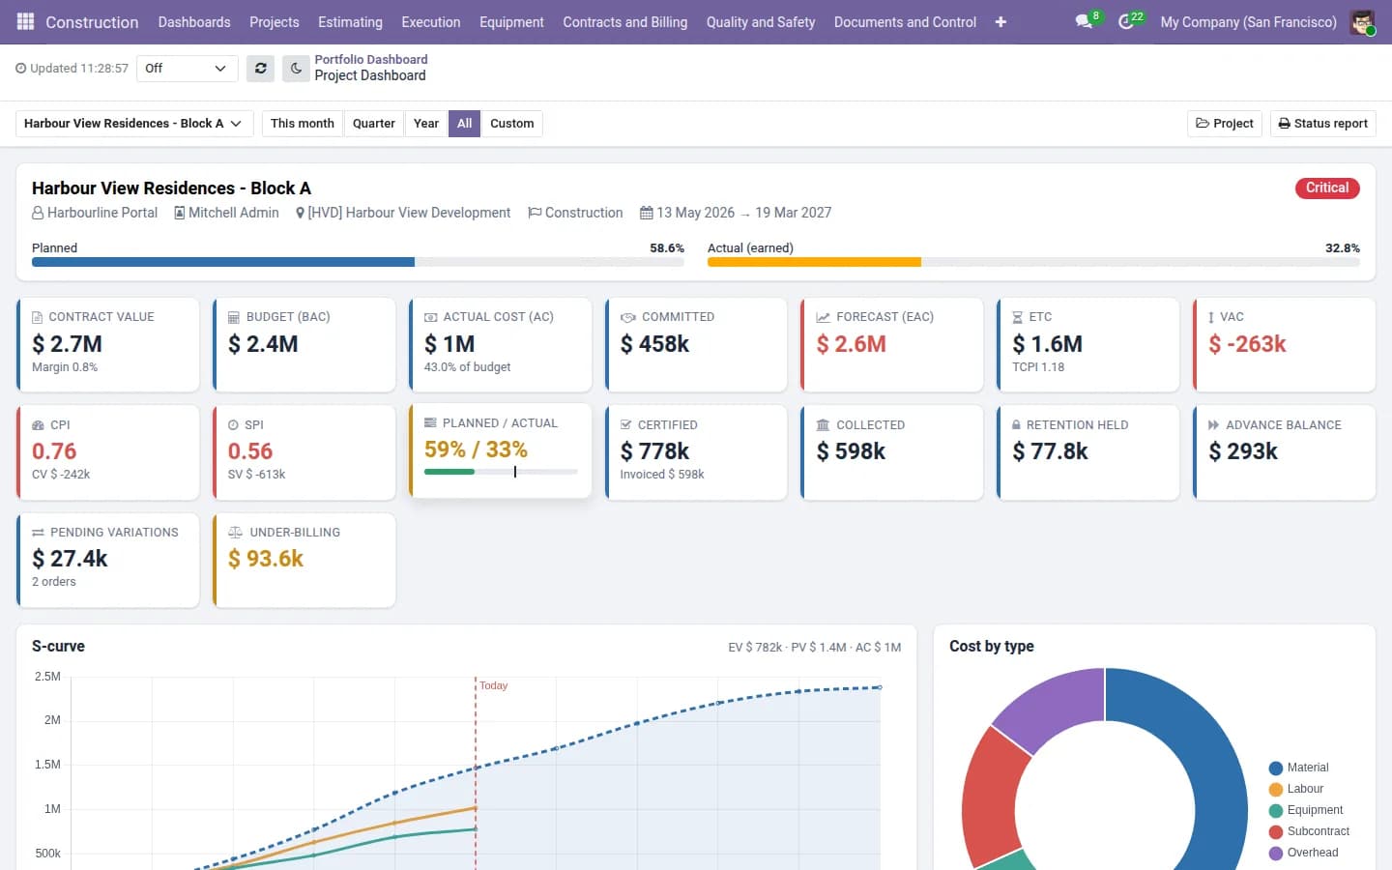This screenshot has height=870, width=1392.
Task: Click the Retention Held lock icon
Action: click(1017, 425)
